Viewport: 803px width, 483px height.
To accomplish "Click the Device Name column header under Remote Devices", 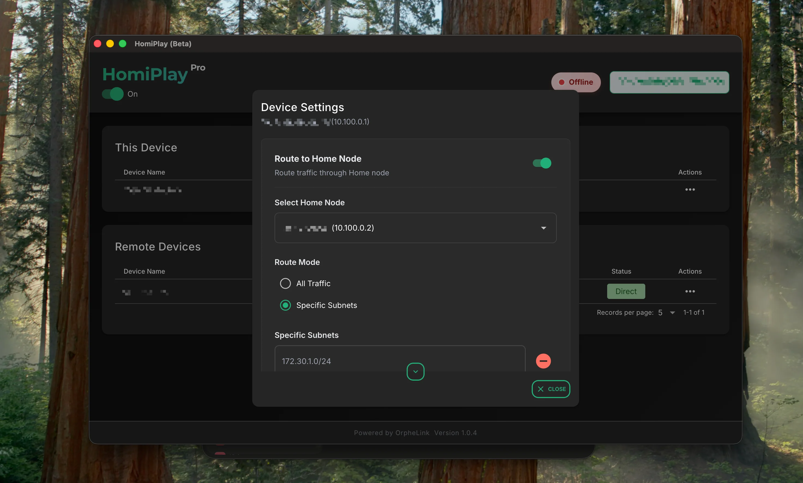I will pos(144,271).
